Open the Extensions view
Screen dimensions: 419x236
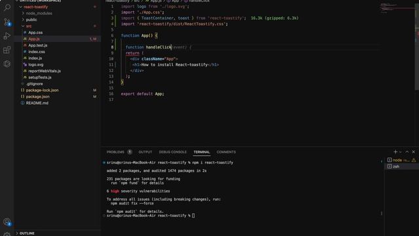click(x=7, y=50)
